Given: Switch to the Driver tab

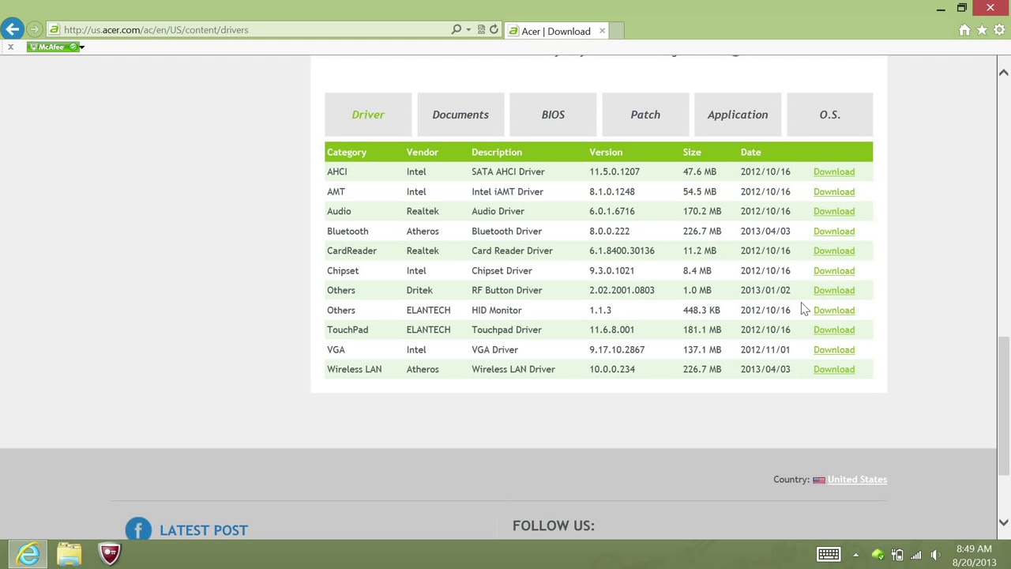Looking at the screenshot, I should pos(368,115).
